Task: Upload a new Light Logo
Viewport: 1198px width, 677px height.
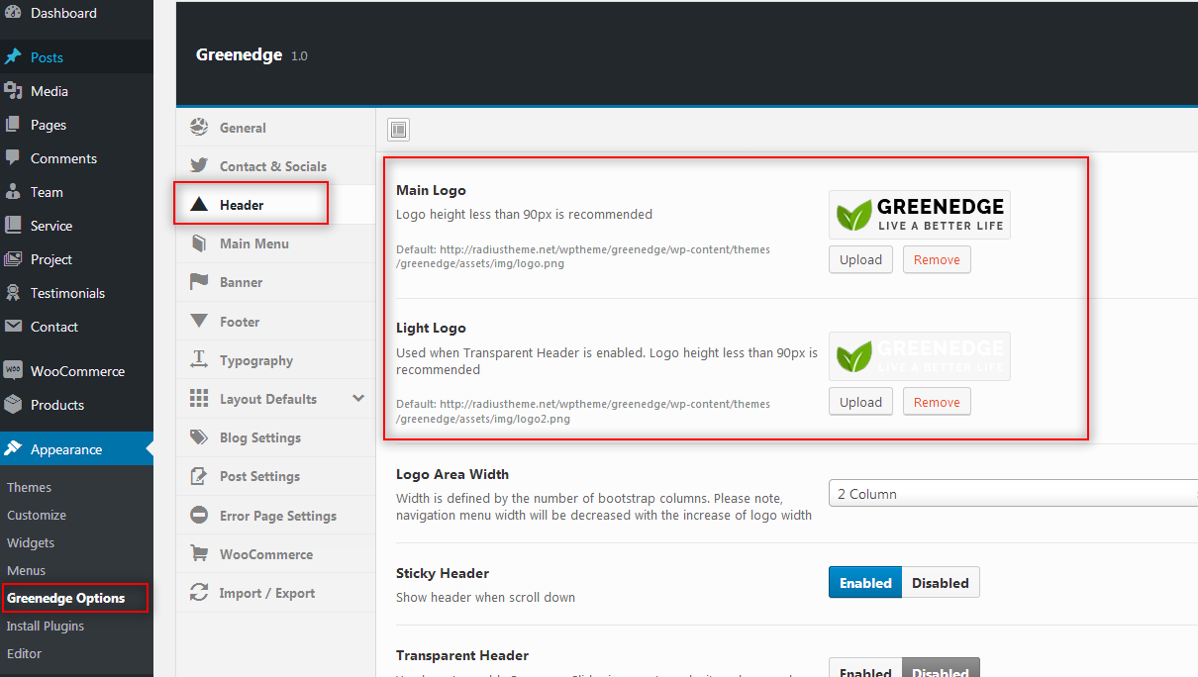Action: (860, 402)
